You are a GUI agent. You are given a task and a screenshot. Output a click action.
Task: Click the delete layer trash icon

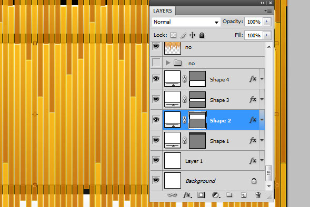(258, 195)
